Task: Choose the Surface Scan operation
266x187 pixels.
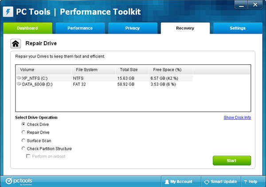Action: (x=23, y=140)
